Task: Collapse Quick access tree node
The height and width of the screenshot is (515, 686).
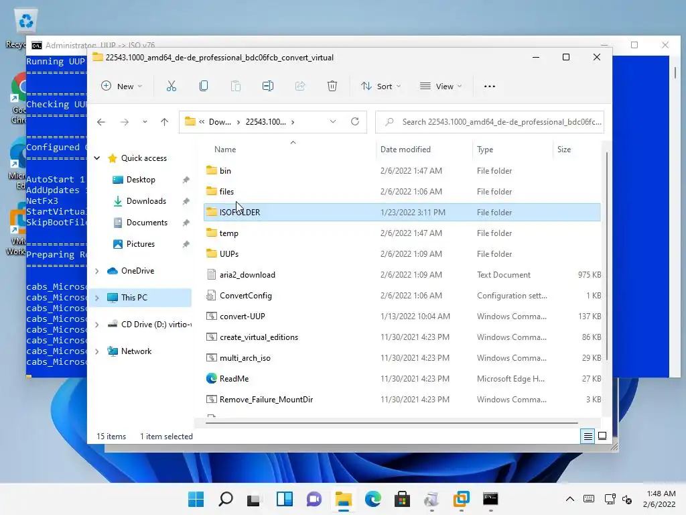Action: click(97, 158)
